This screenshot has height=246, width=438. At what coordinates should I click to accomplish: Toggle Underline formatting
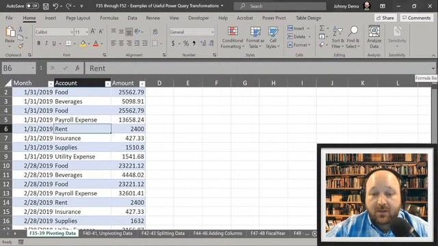tap(54, 43)
